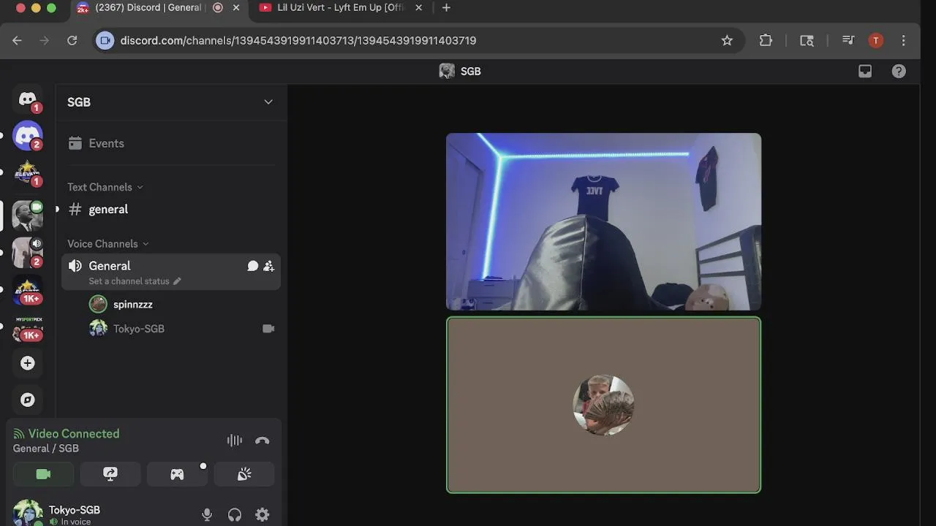Image resolution: width=936 pixels, height=526 pixels.
Task: Click the SGB title in top bar
Action: pyautogui.click(x=470, y=71)
